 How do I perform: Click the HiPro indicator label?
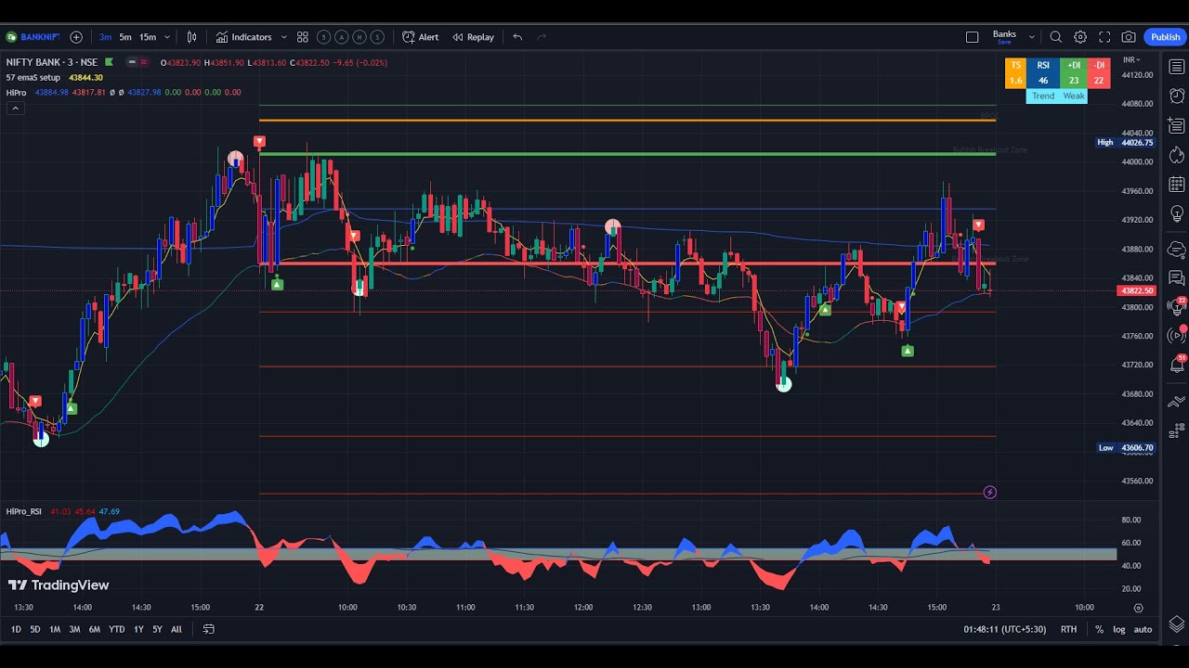[16, 93]
